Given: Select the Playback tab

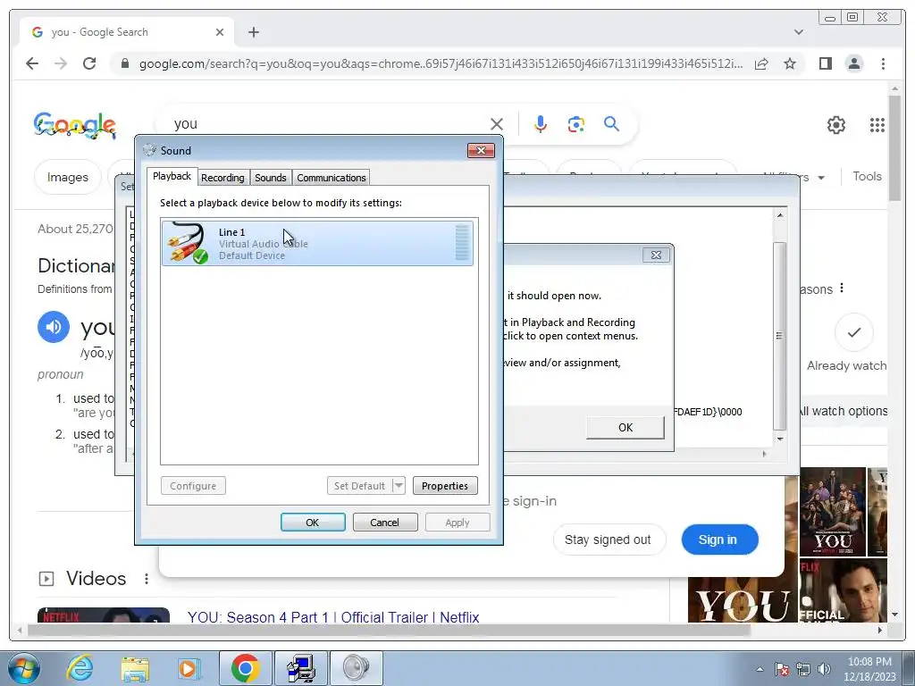Looking at the screenshot, I should pyautogui.click(x=172, y=176).
